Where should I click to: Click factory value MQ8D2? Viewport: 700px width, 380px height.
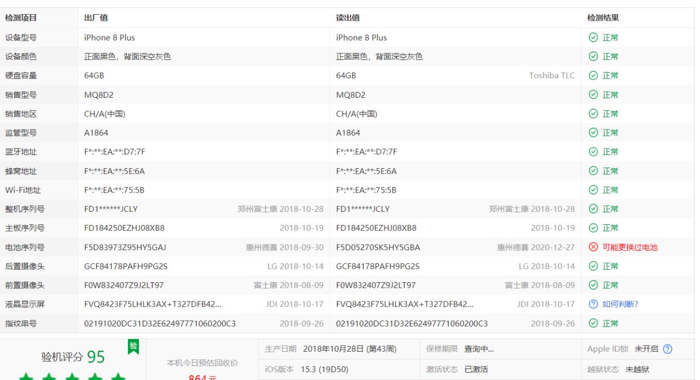[x=99, y=95]
